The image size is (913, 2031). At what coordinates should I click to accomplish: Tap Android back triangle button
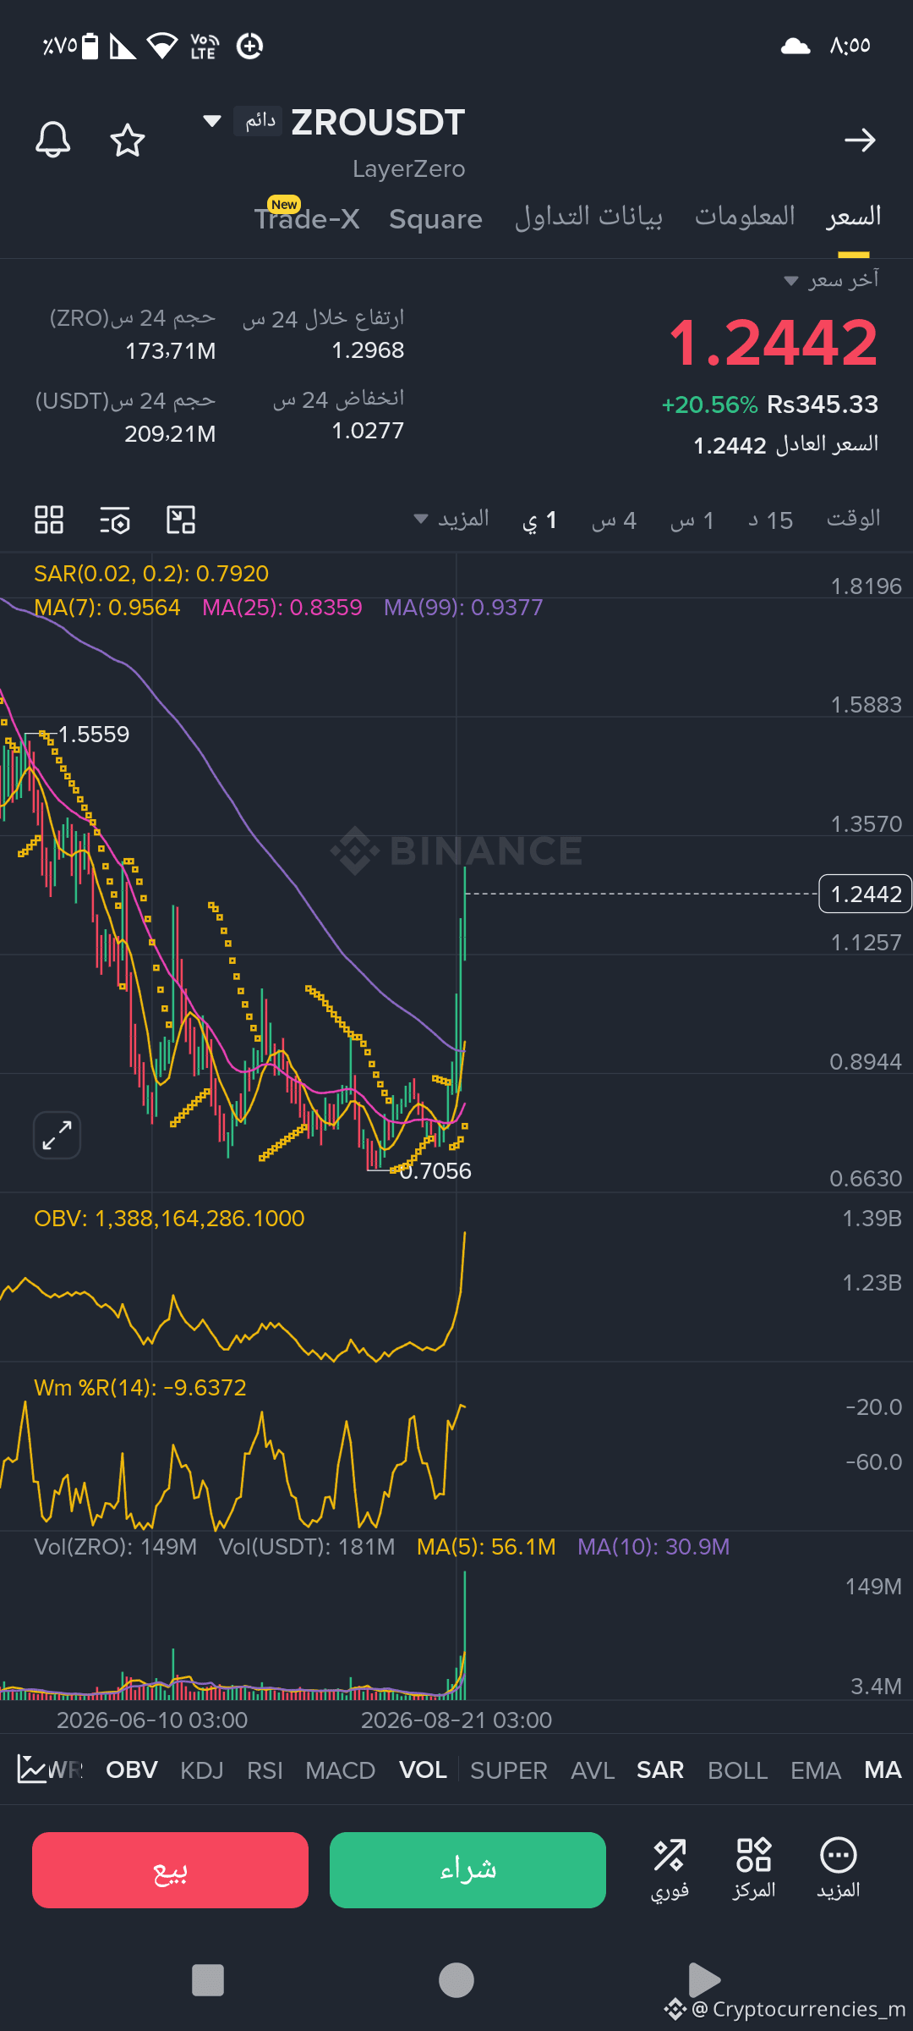pyautogui.click(x=703, y=1980)
